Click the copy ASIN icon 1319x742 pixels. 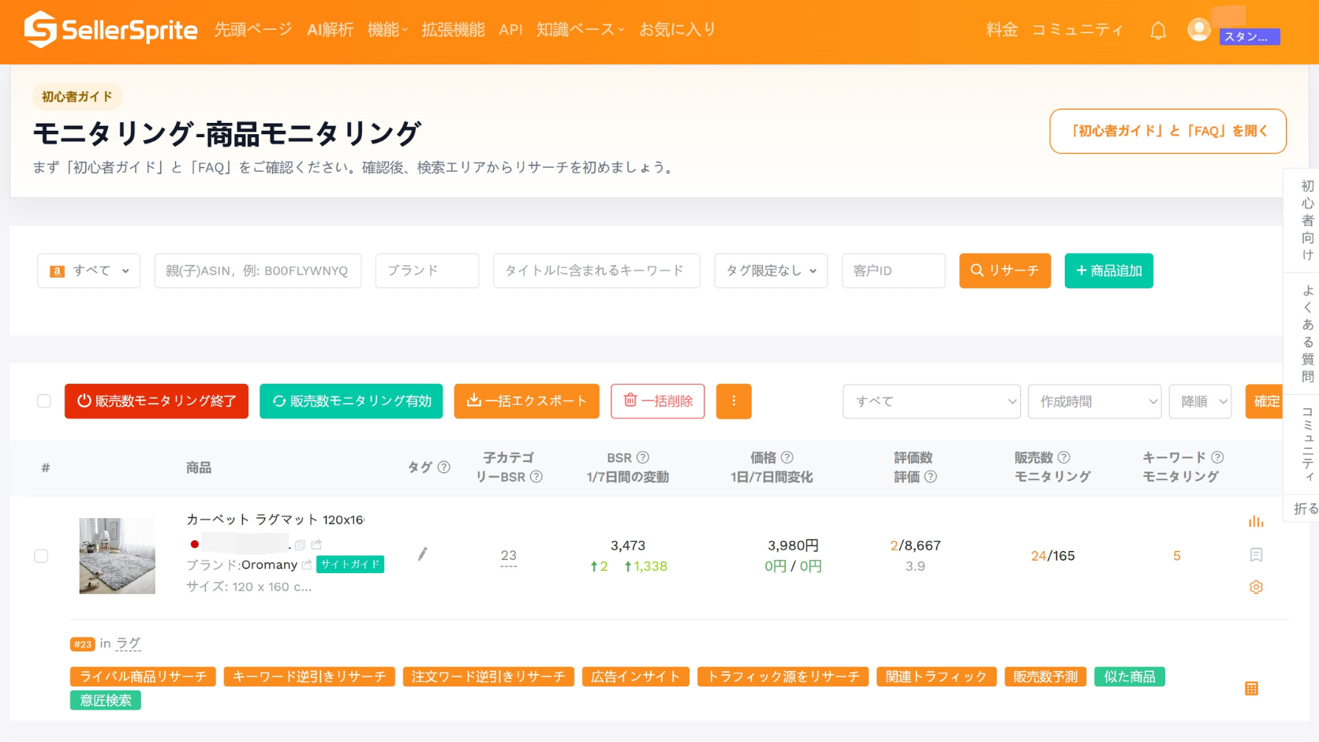(300, 545)
